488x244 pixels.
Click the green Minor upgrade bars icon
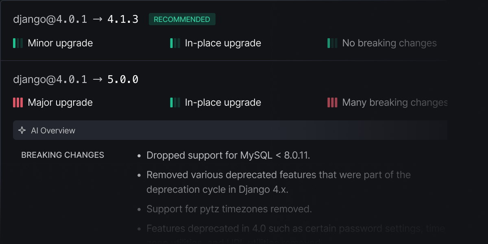17,43
